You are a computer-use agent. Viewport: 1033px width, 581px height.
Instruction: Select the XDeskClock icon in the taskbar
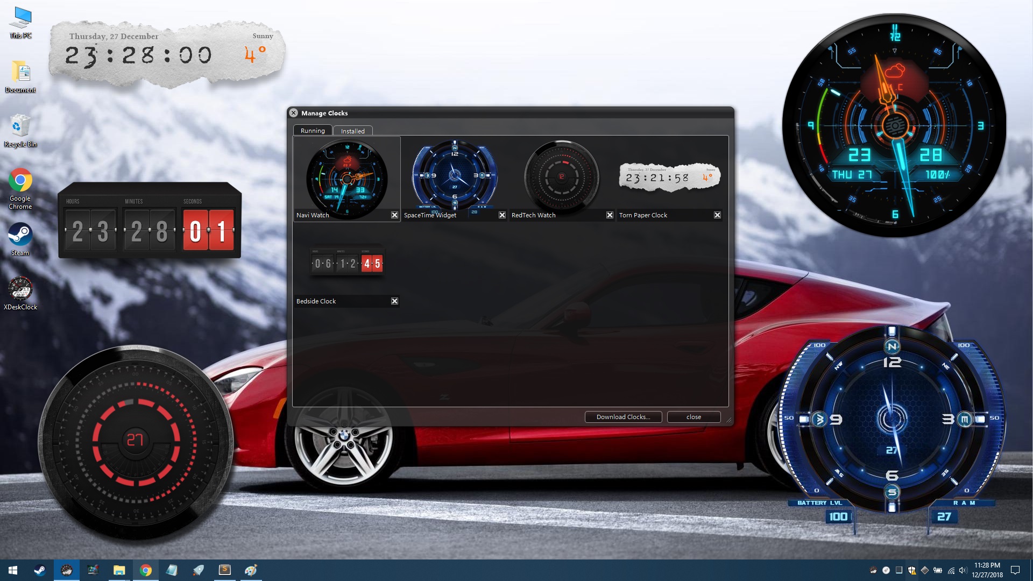tap(67, 570)
